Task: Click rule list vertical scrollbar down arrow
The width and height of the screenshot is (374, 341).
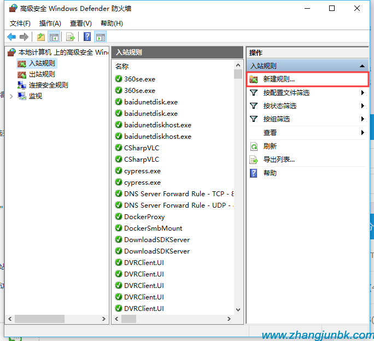Action: [238, 310]
